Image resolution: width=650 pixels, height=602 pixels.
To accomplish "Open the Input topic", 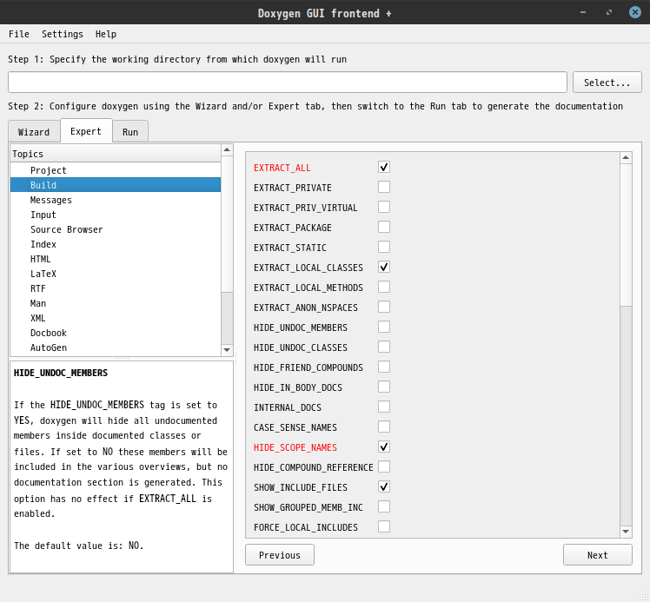I will click(x=116, y=215).
